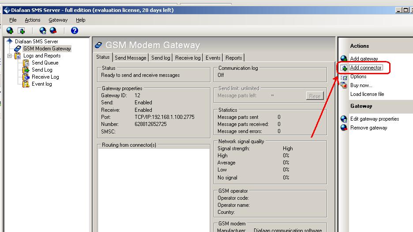Switch to the Status tab
This screenshot has width=413, height=232.
103,57
